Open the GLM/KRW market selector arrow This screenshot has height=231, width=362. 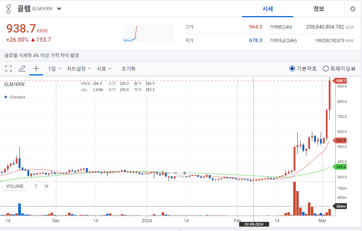59,9
